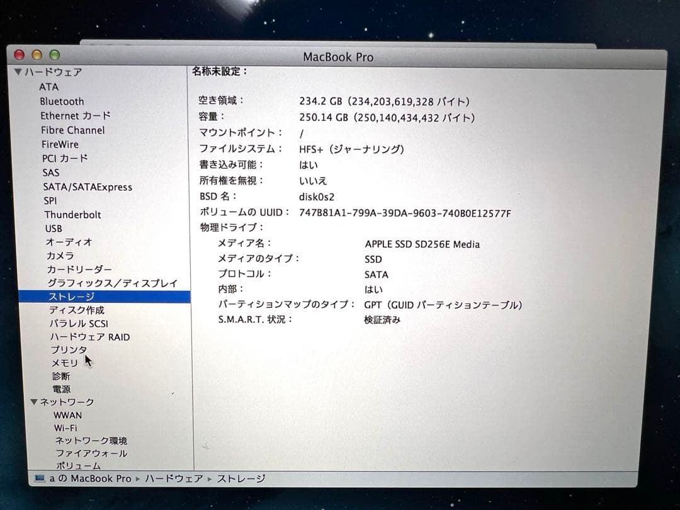Select SATA/SATAExpress in the sidebar
680x510 pixels.
(88, 187)
